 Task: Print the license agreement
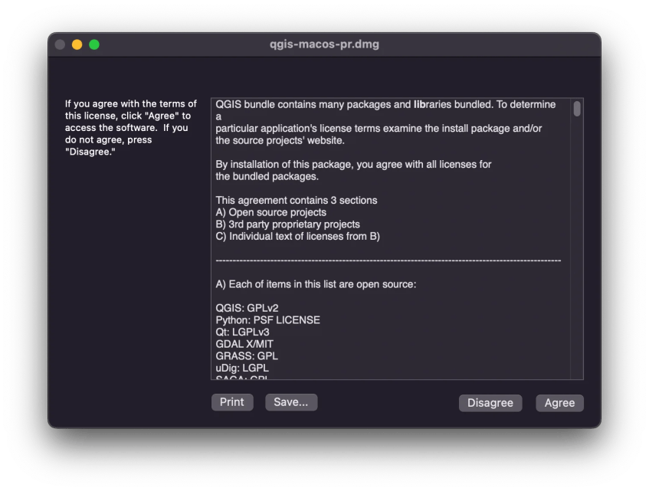click(232, 402)
